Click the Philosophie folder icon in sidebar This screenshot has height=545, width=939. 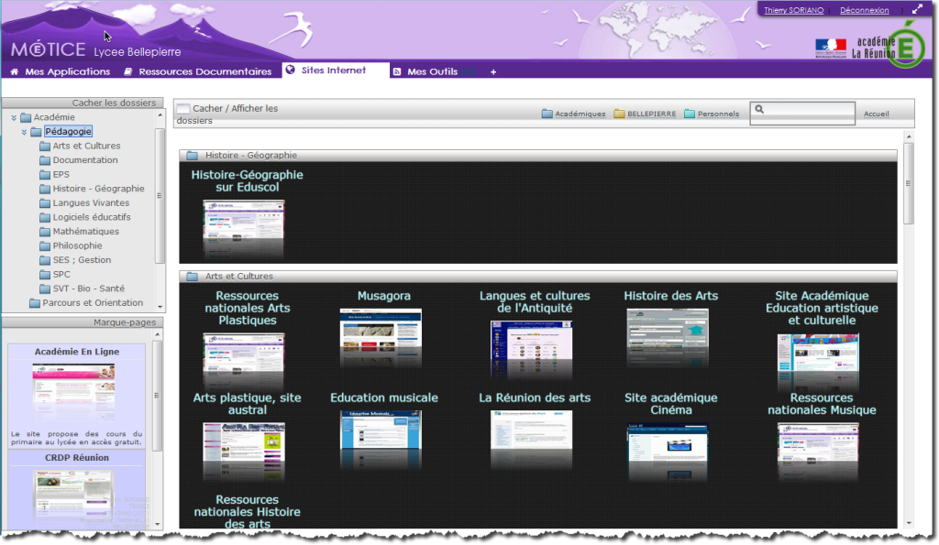45,245
